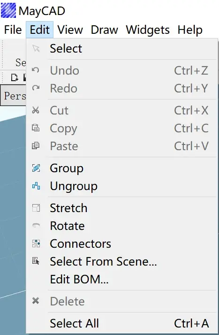This screenshot has height=335, width=219.
Task: Open the Widgets menu
Action: pyautogui.click(x=148, y=30)
